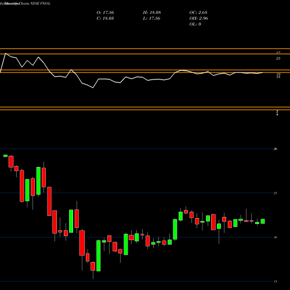Click the 'OL: 0' value

click(195, 24)
